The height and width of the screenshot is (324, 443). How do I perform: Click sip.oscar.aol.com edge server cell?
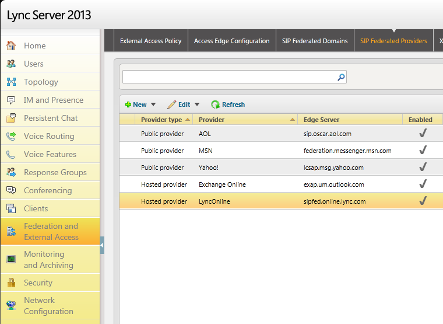coord(328,134)
